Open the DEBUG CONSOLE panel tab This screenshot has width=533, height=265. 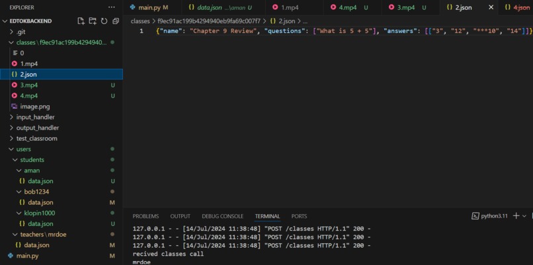[x=223, y=216]
